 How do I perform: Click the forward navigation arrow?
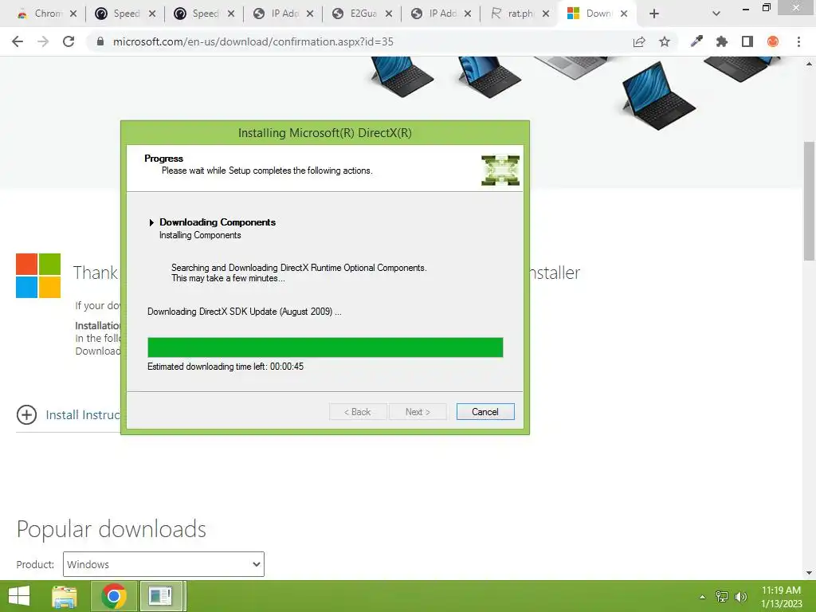[x=43, y=41]
